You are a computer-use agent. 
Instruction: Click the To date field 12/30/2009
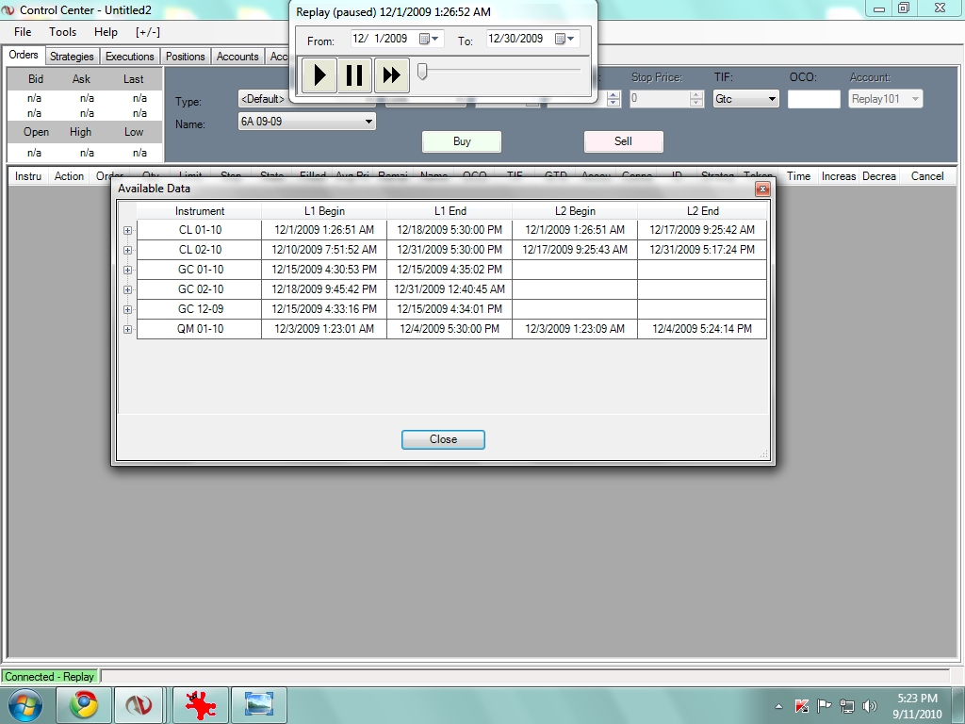point(532,39)
